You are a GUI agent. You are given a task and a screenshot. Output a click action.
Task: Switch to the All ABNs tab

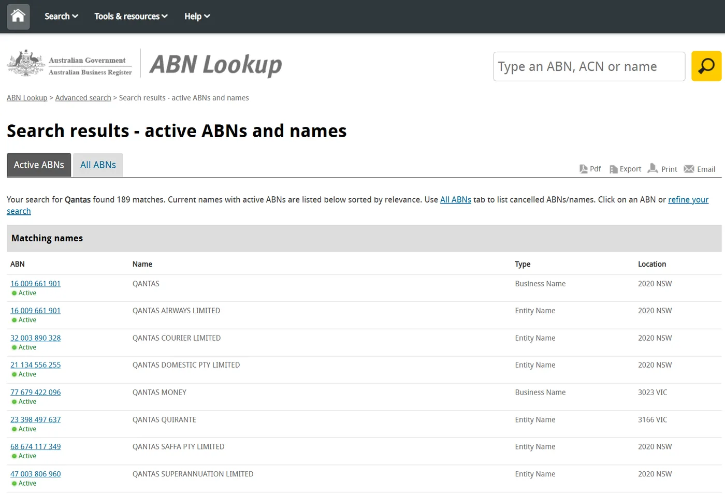98,165
